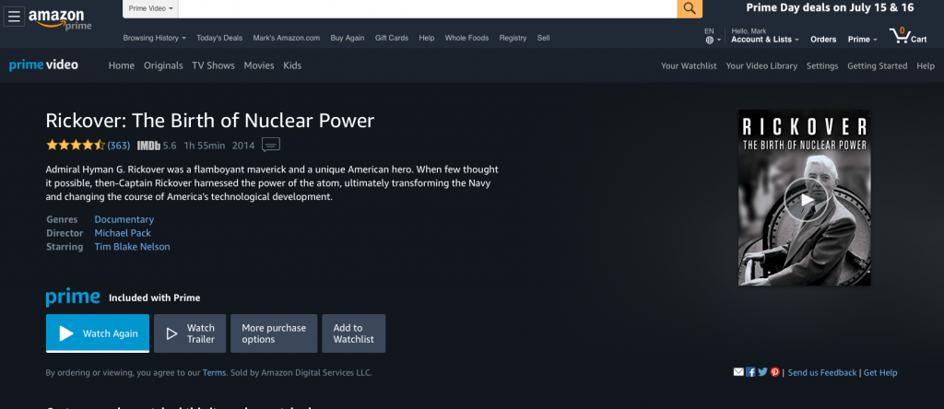
Task: Open the EN language selector
Action: (710, 36)
